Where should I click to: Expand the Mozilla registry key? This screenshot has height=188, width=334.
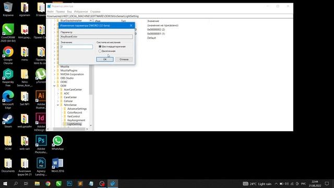click(54, 66)
